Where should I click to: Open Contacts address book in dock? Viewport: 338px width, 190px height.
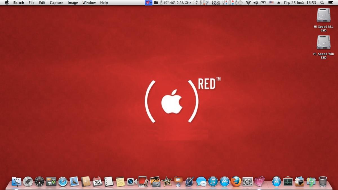click(86, 182)
